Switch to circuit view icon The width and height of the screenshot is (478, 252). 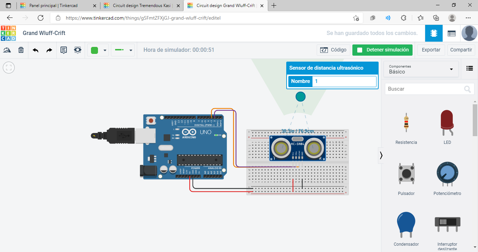point(434,33)
